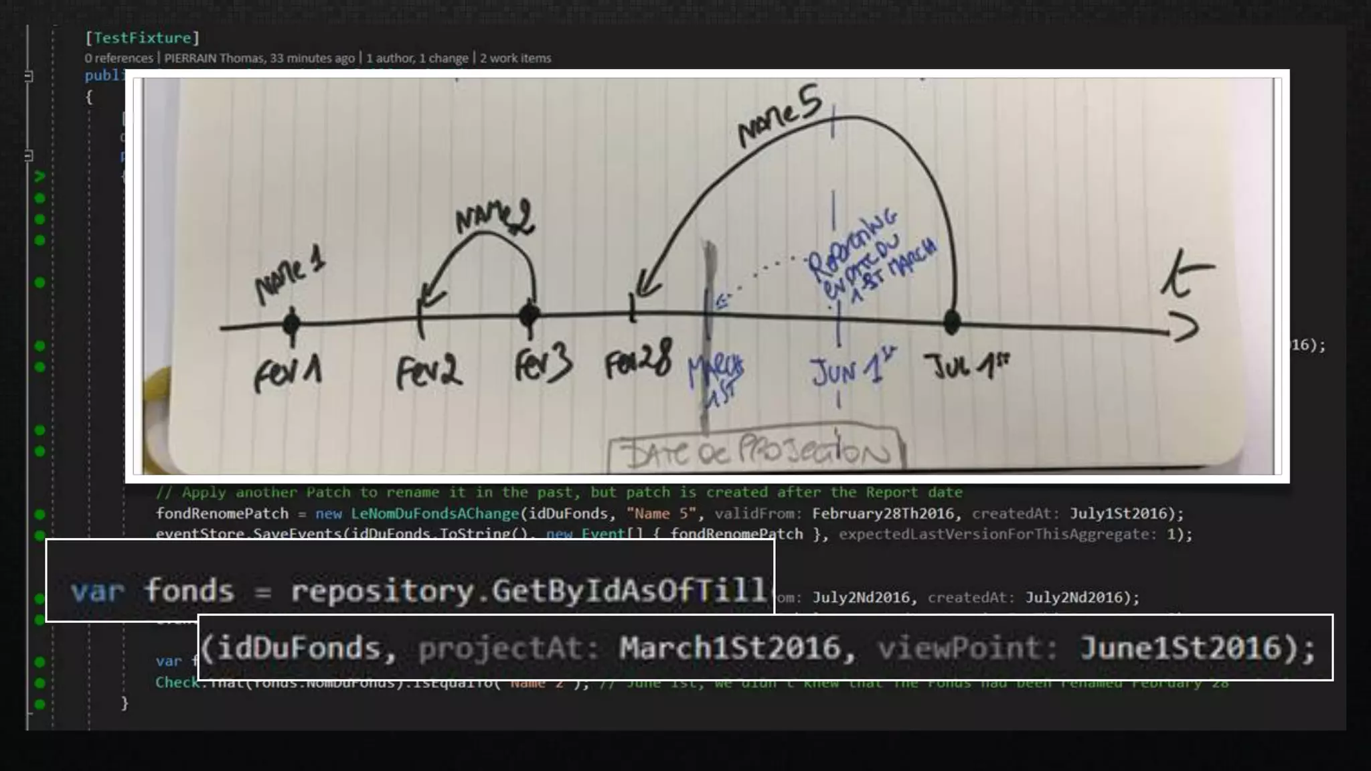Click the green dot next to Check.That line
This screenshot has height=771, width=1371.
(40, 683)
